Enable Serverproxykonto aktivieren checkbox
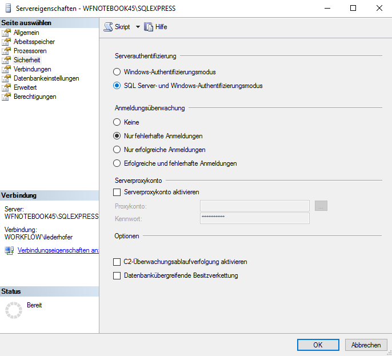The height and width of the screenshot is (356, 392). [117, 193]
